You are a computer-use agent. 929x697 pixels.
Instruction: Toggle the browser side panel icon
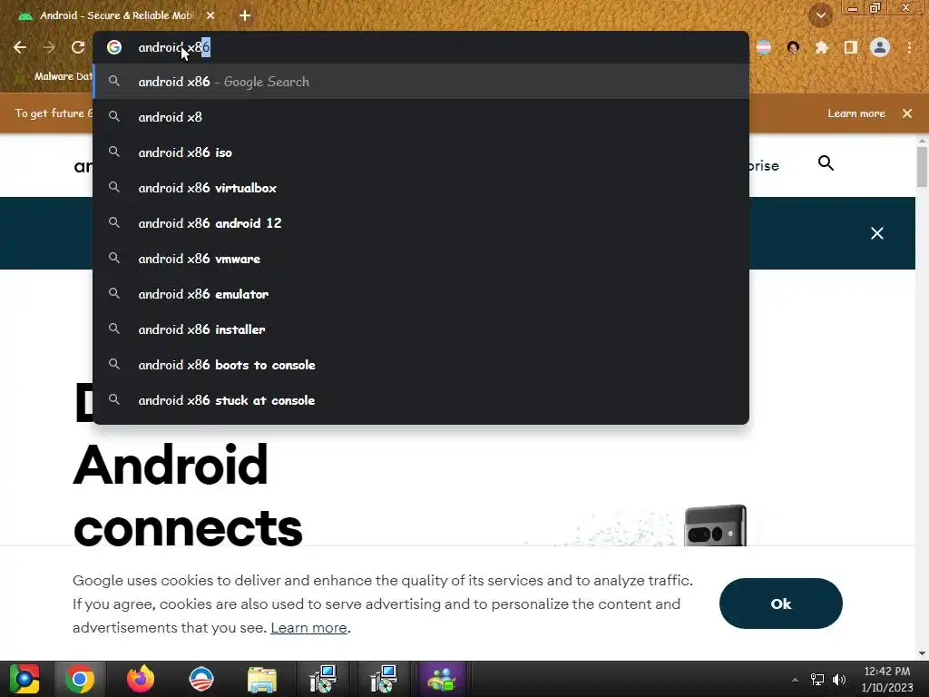(x=851, y=47)
